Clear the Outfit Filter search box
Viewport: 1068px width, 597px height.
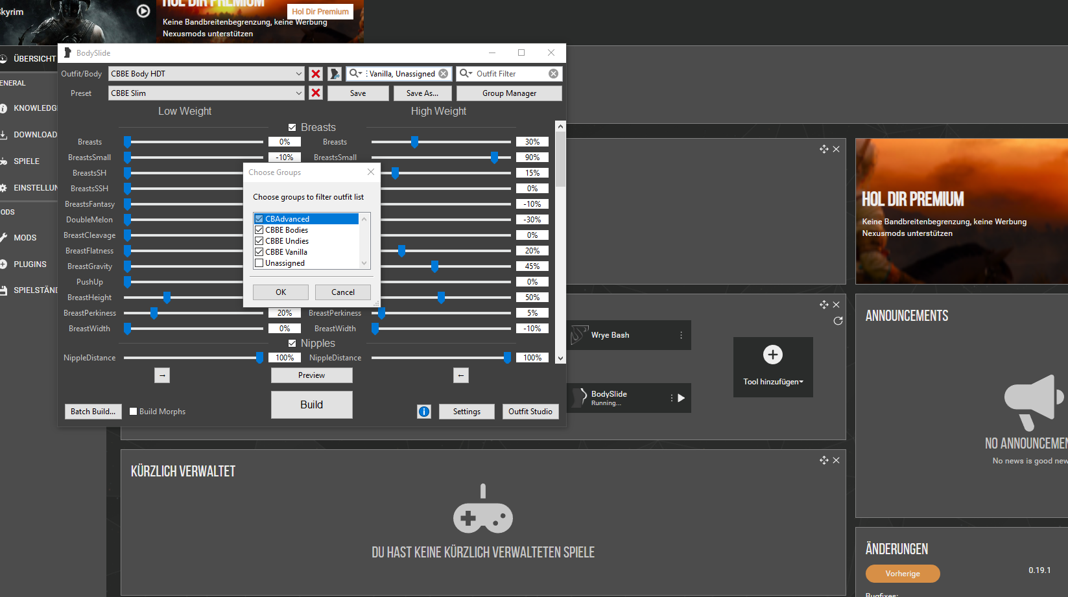[x=554, y=74]
